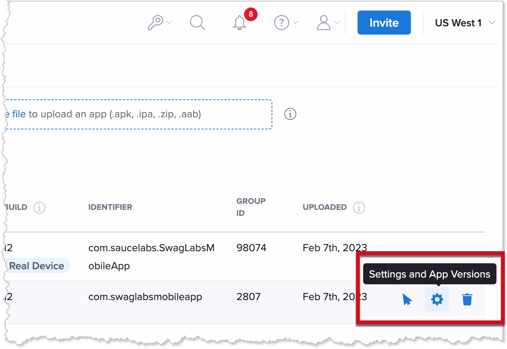
Task: Click the Invite button
Action: click(x=384, y=23)
